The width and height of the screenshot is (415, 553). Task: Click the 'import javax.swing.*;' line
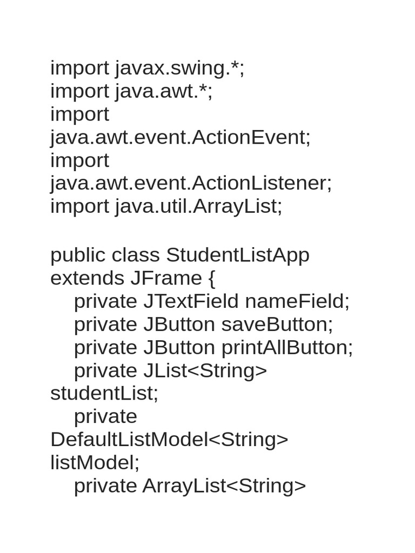tap(147, 69)
